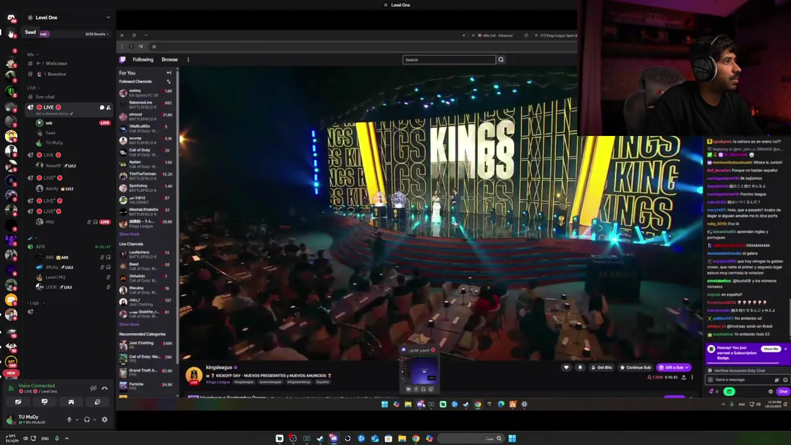Start an activity with the controller icon
Viewport: 791px width, 445px height.
pos(71,402)
